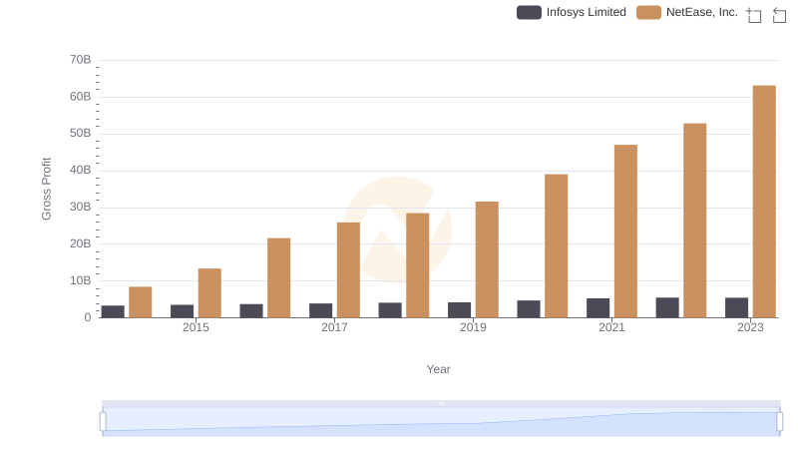Click the "2023" x-axis label
This screenshot has height=460, width=798.
point(750,327)
